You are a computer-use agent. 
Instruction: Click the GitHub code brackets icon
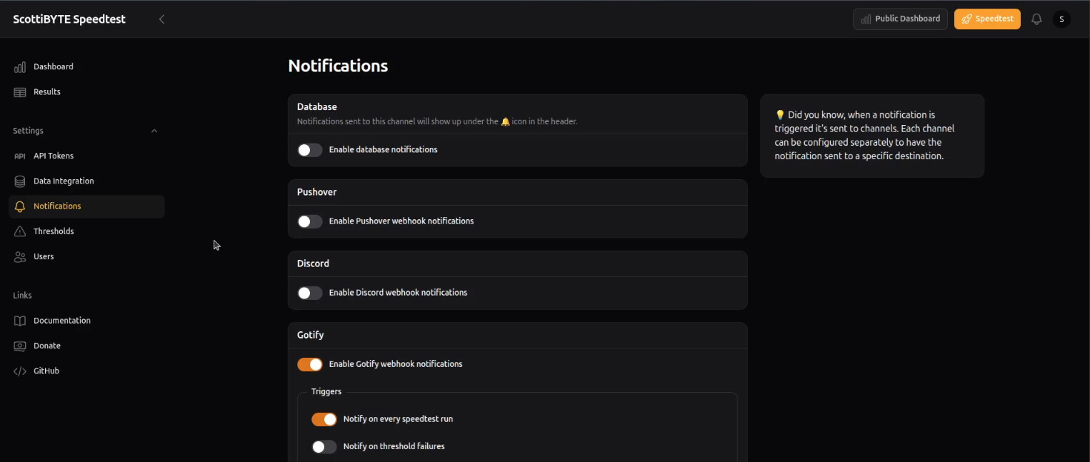[x=20, y=371]
